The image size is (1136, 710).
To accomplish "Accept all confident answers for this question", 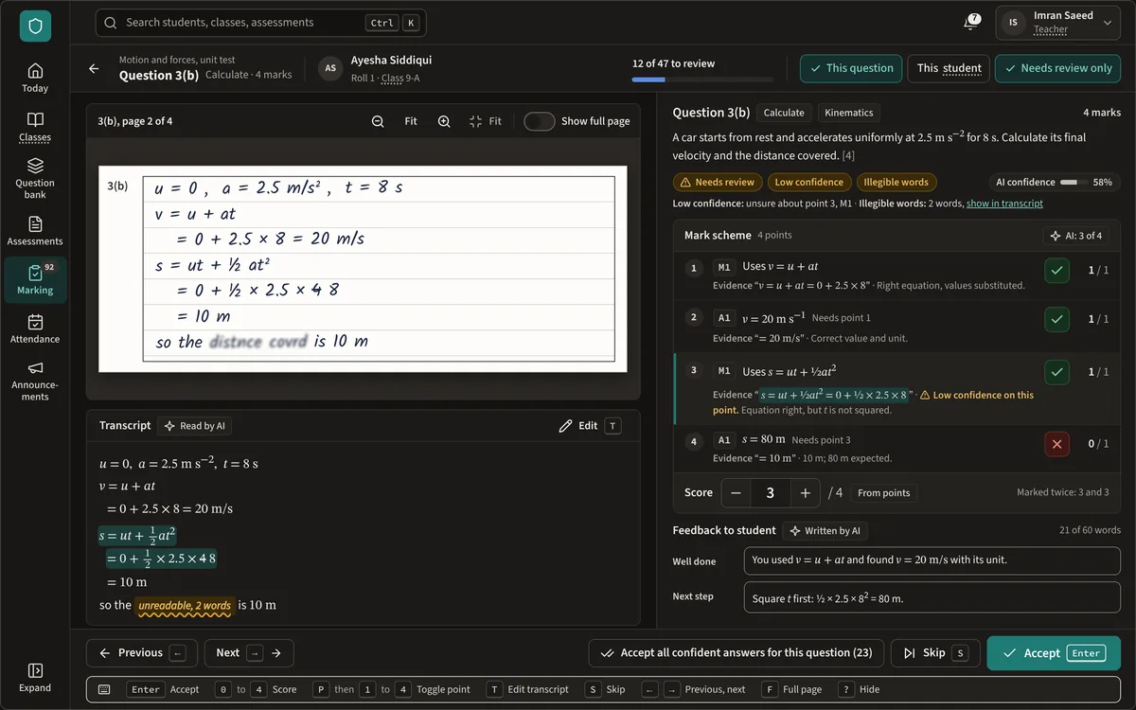I will [737, 653].
